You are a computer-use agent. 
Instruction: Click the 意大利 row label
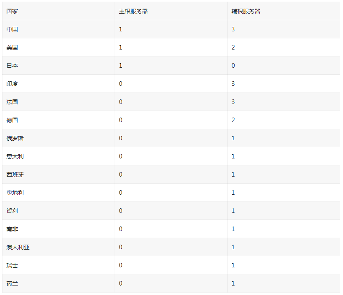[15, 156]
